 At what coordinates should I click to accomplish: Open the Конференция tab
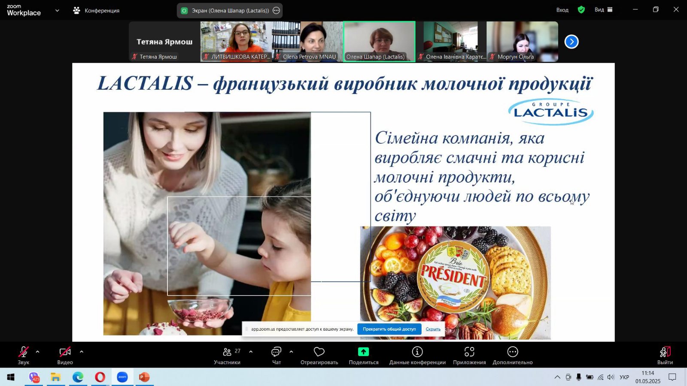pyautogui.click(x=96, y=10)
